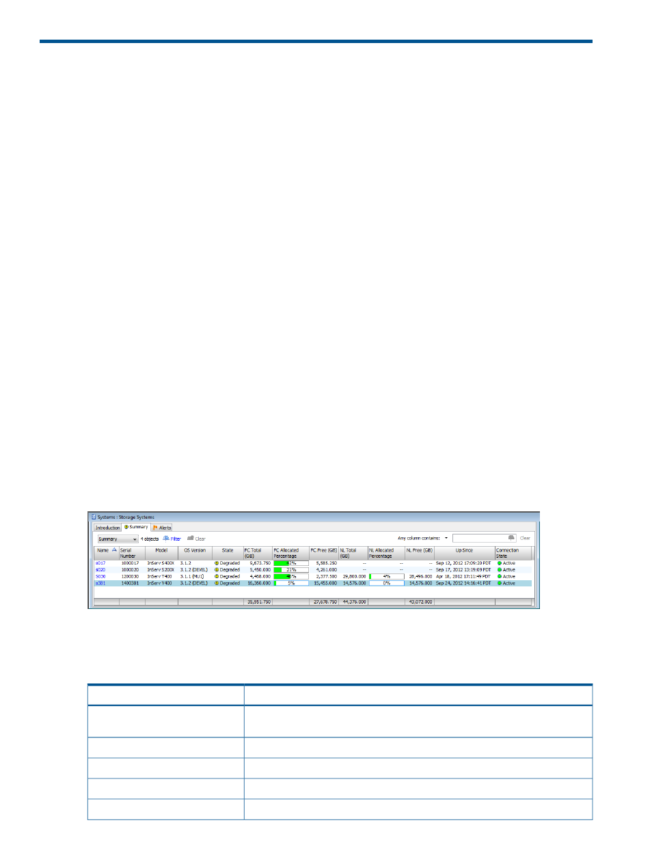The image size is (652, 868).
Task: Click the 0% NL allocated bar for s381
Action: [387, 584]
